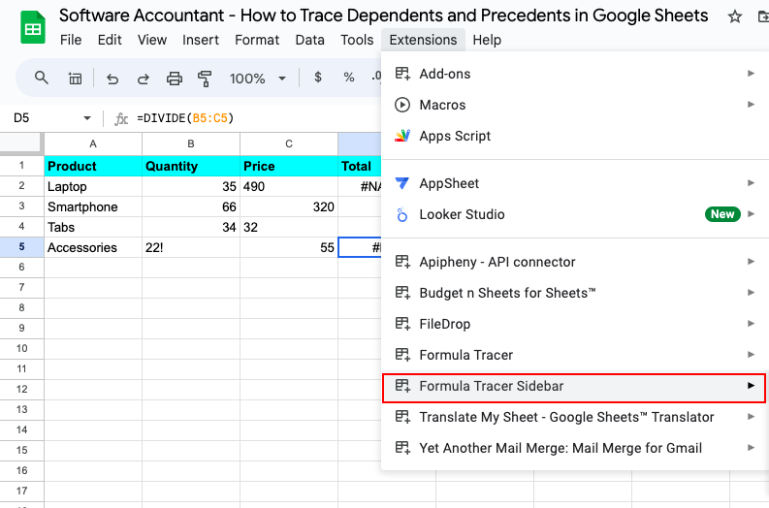Screen dimensions: 769x508
Task: Open the name box dropdown arrow
Action: [x=87, y=118]
